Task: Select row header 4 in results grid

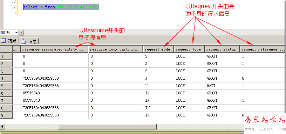Action: 6,79
